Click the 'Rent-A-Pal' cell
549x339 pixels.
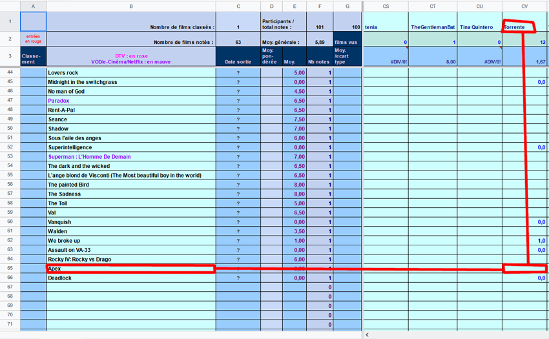click(131, 110)
